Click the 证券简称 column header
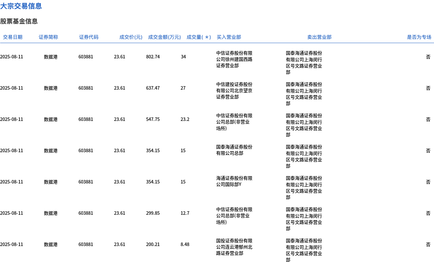 (x=48, y=37)
